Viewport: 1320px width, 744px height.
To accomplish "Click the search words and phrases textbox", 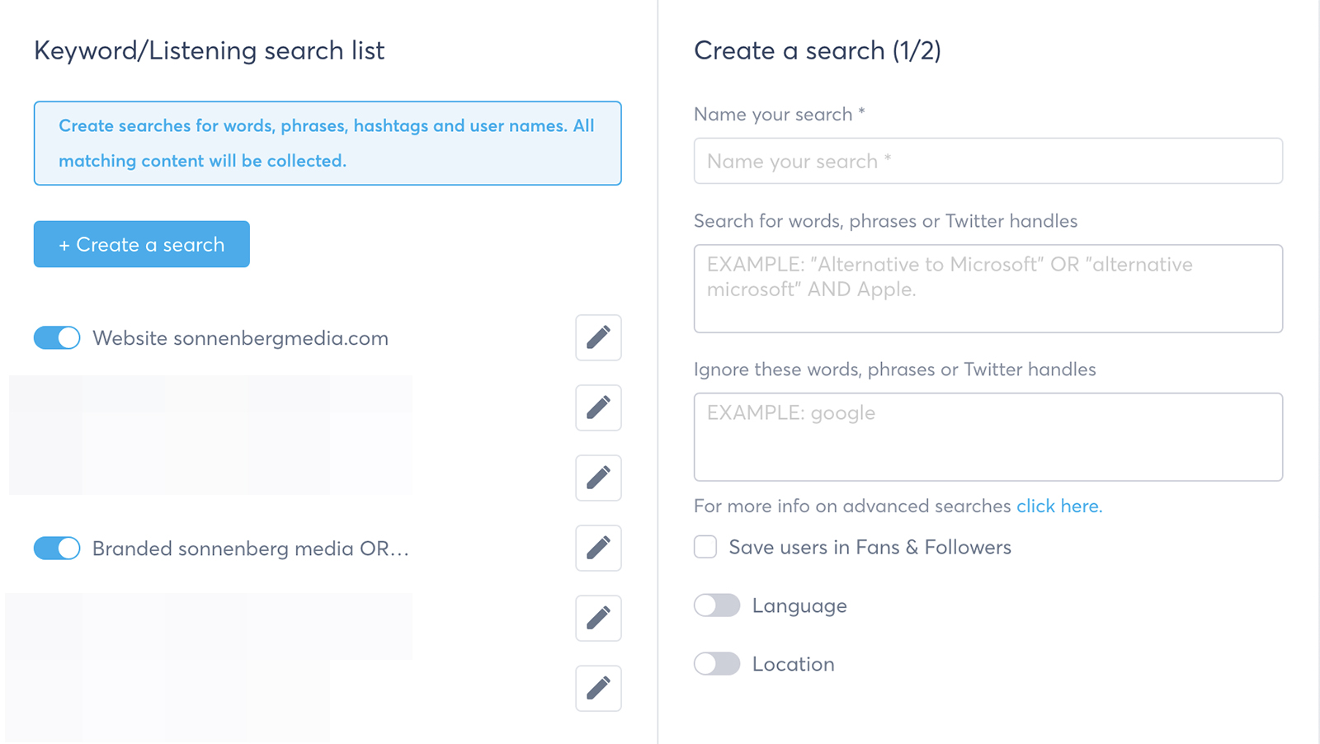I will click(x=988, y=289).
